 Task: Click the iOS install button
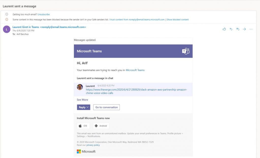point(83,126)
